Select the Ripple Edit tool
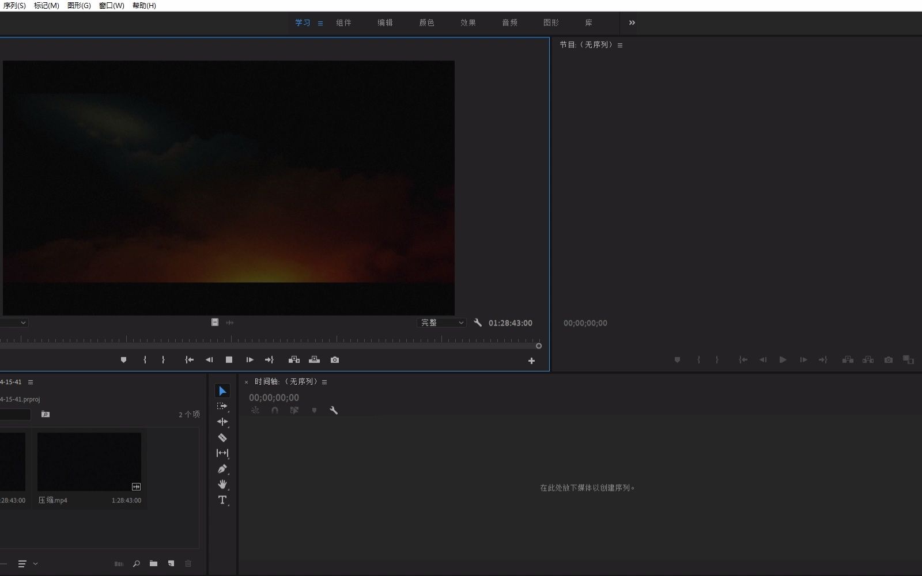 coord(222,422)
